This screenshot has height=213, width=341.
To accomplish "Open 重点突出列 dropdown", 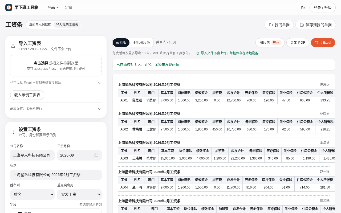I will pyautogui.click(x=79, y=194).
